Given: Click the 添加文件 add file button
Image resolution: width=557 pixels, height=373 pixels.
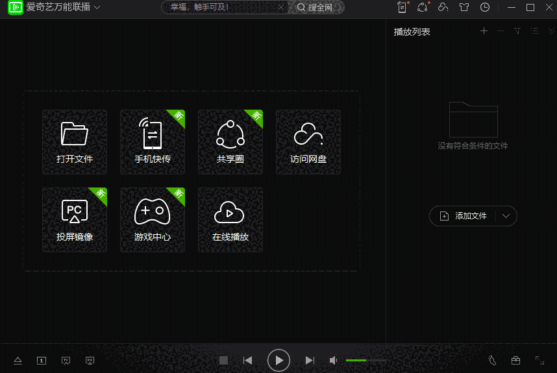Looking at the screenshot, I should (x=463, y=216).
